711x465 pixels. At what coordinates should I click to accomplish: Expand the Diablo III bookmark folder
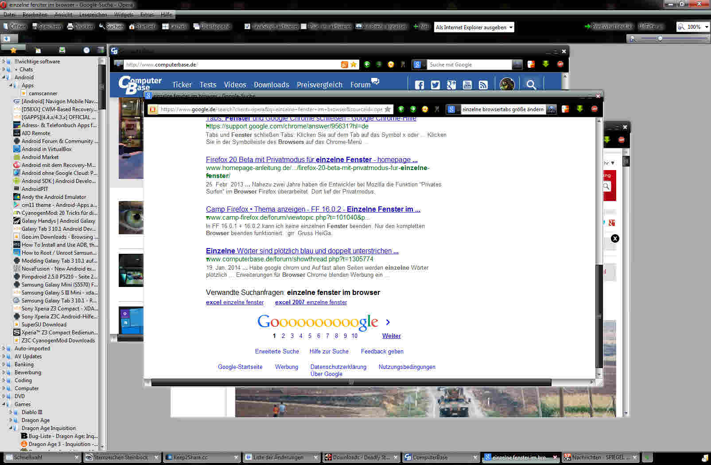11,412
